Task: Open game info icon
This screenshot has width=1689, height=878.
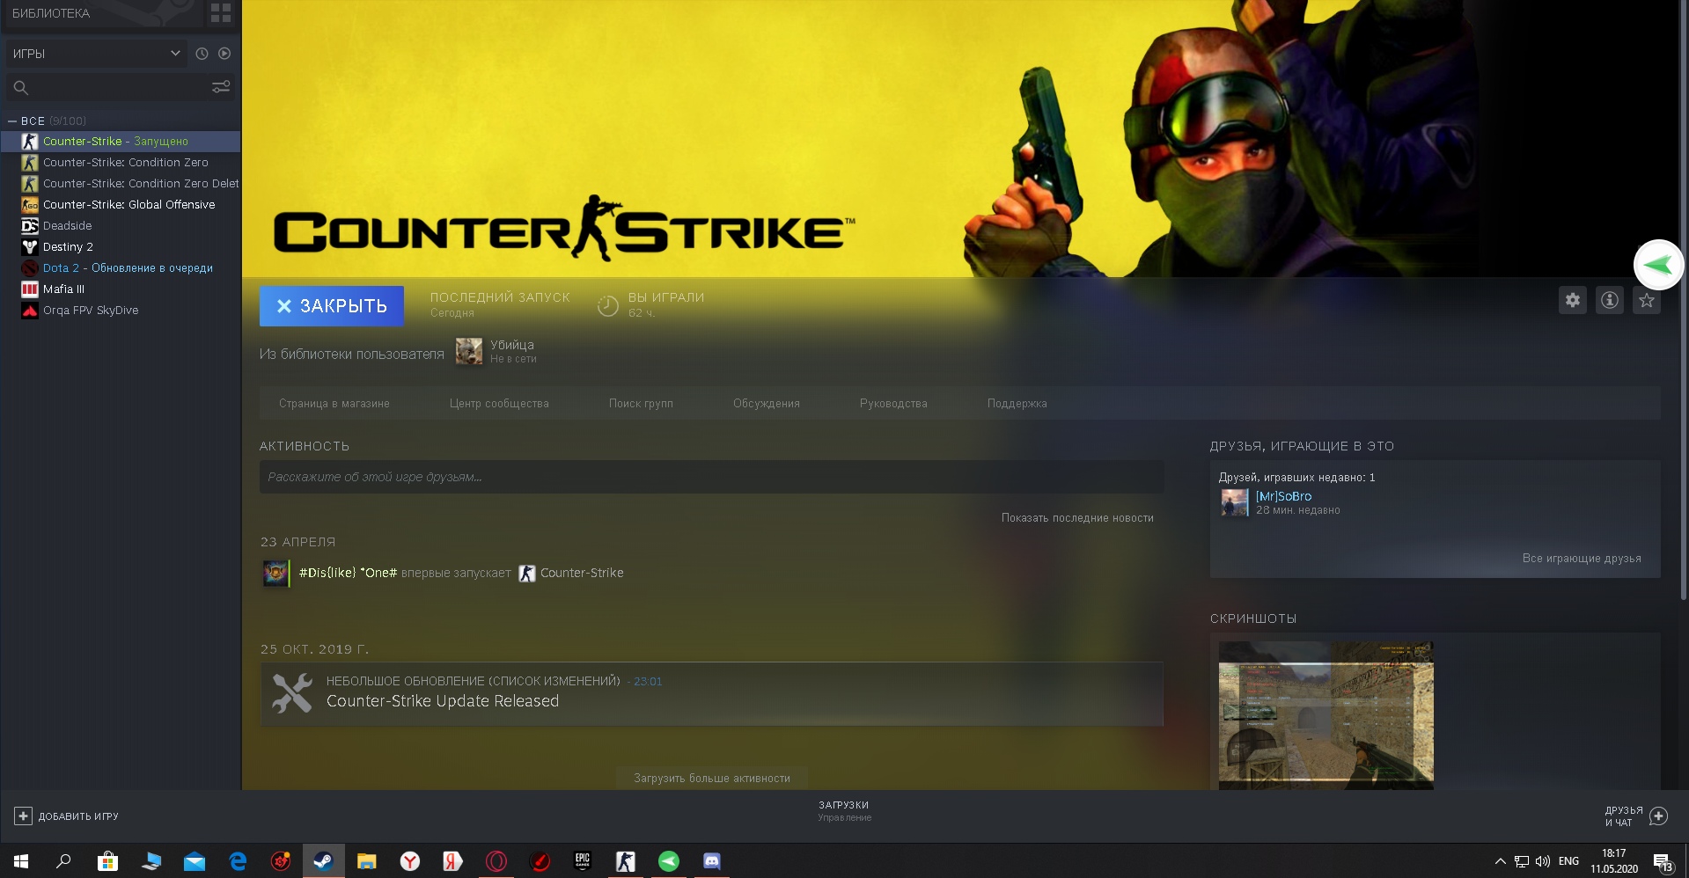Action: point(1610,300)
